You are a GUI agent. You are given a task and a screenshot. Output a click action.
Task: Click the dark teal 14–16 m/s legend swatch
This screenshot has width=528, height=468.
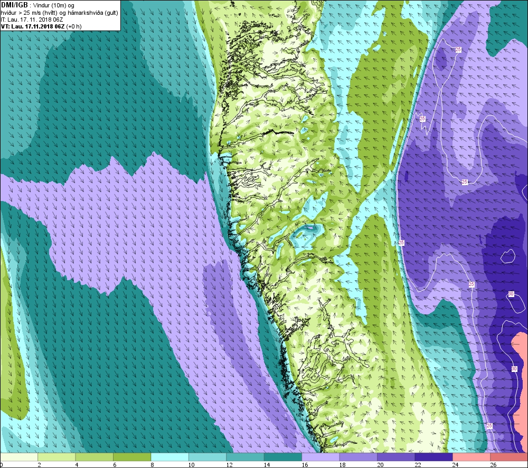tap(283, 457)
